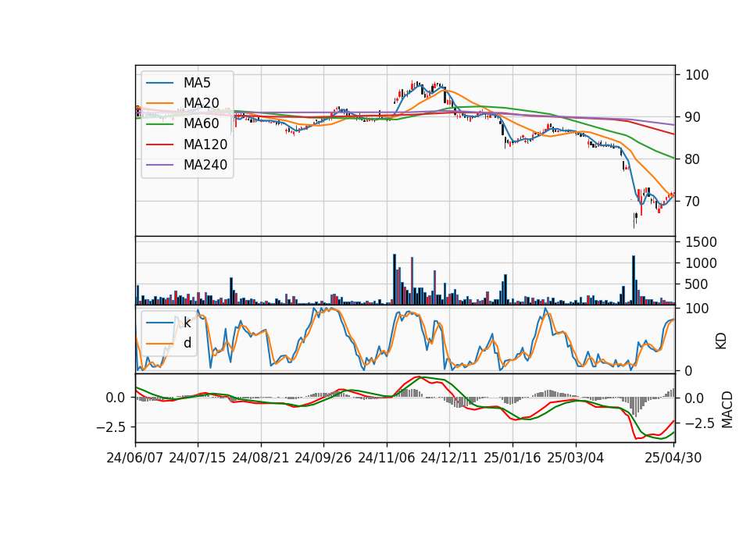
Task: Click the 24/11/06 date label
Action: (x=387, y=458)
